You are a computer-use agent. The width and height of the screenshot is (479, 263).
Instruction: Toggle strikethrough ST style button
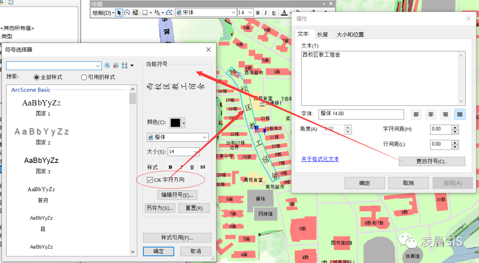(x=203, y=167)
